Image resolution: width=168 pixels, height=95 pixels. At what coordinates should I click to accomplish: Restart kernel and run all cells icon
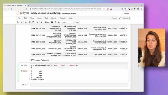(x=59, y=22)
